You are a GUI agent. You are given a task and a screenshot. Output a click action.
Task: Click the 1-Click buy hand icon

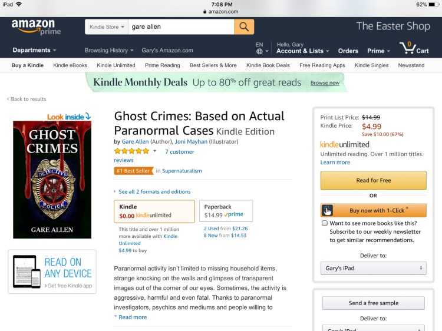(x=327, y=210)
